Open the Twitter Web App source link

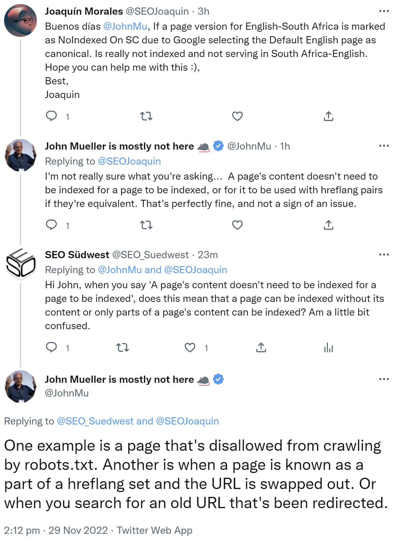[x=155, y=530]
